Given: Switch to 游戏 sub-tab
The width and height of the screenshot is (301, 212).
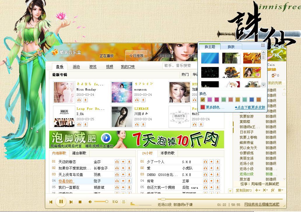Looking at the screenshot, I should [93, 67].
